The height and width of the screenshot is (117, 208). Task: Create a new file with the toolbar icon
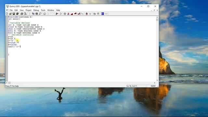7,14
